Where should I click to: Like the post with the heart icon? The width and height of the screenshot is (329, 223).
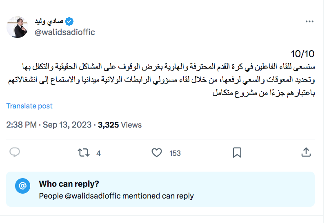(x=157, y=153)
